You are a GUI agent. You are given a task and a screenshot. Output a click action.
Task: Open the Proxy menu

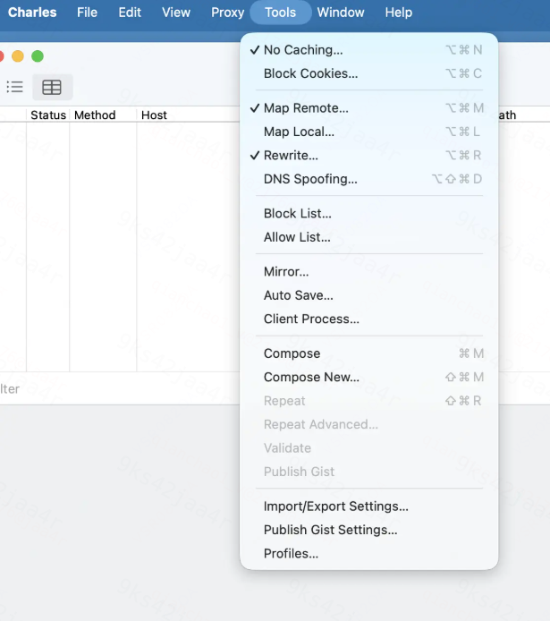click(x=227, y=13)
